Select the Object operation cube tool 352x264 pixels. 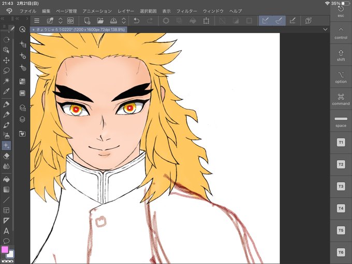pos(6,50)
